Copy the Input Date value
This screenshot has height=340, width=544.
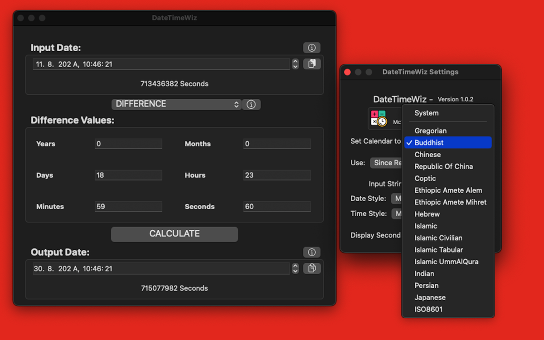point(311,64)
